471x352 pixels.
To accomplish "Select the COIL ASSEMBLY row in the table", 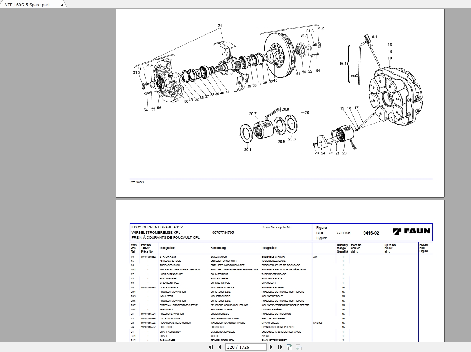I will 170,287.
